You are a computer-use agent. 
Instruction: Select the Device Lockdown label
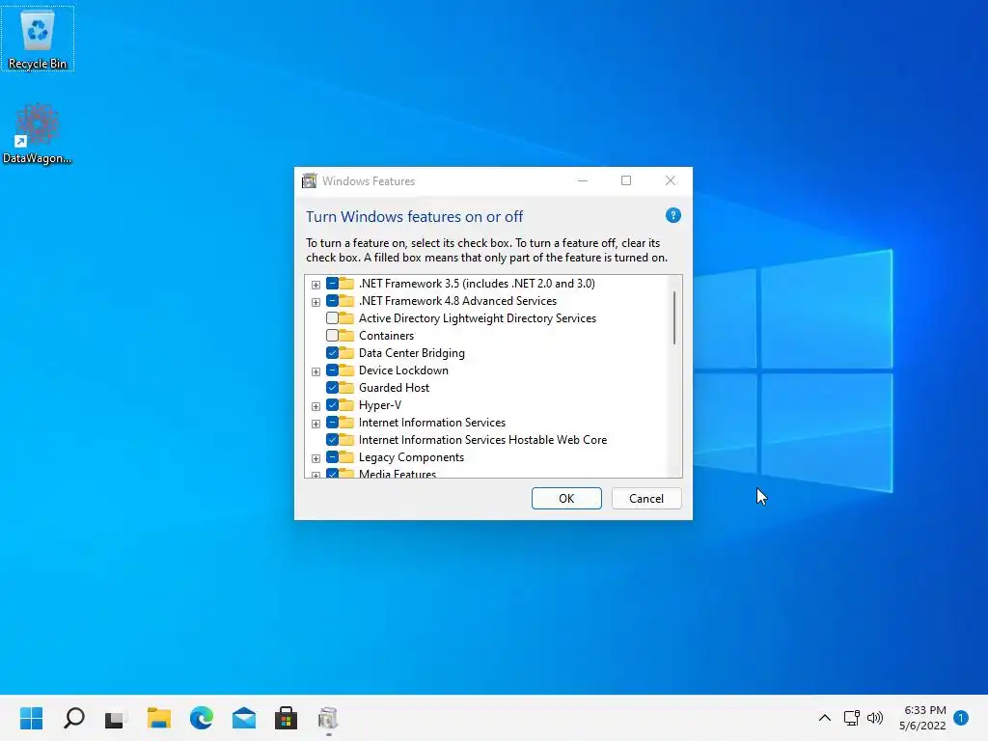403,370
